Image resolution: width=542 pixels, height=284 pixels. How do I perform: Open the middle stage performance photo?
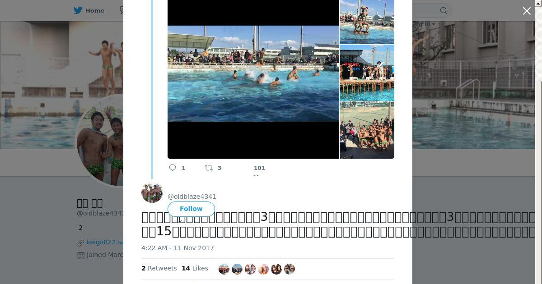point(367,73)
